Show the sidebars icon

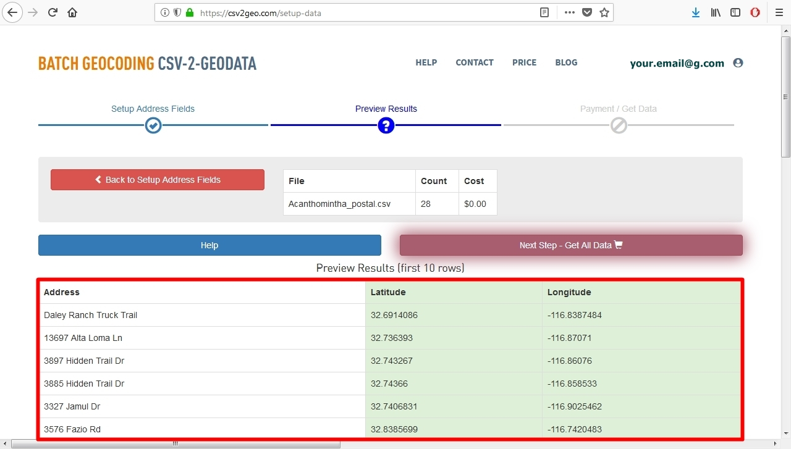tap(735, 12)
